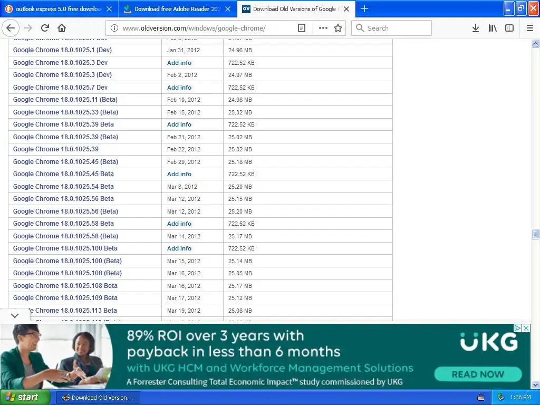
Task: Open Google Chrome 18.0.1025.100 (Beta) link
Action: [x=67, y=261]
